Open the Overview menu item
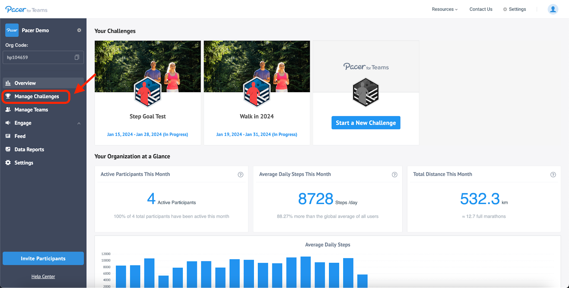The width and height of the screenshot is (569, 288). pos(43,83)
